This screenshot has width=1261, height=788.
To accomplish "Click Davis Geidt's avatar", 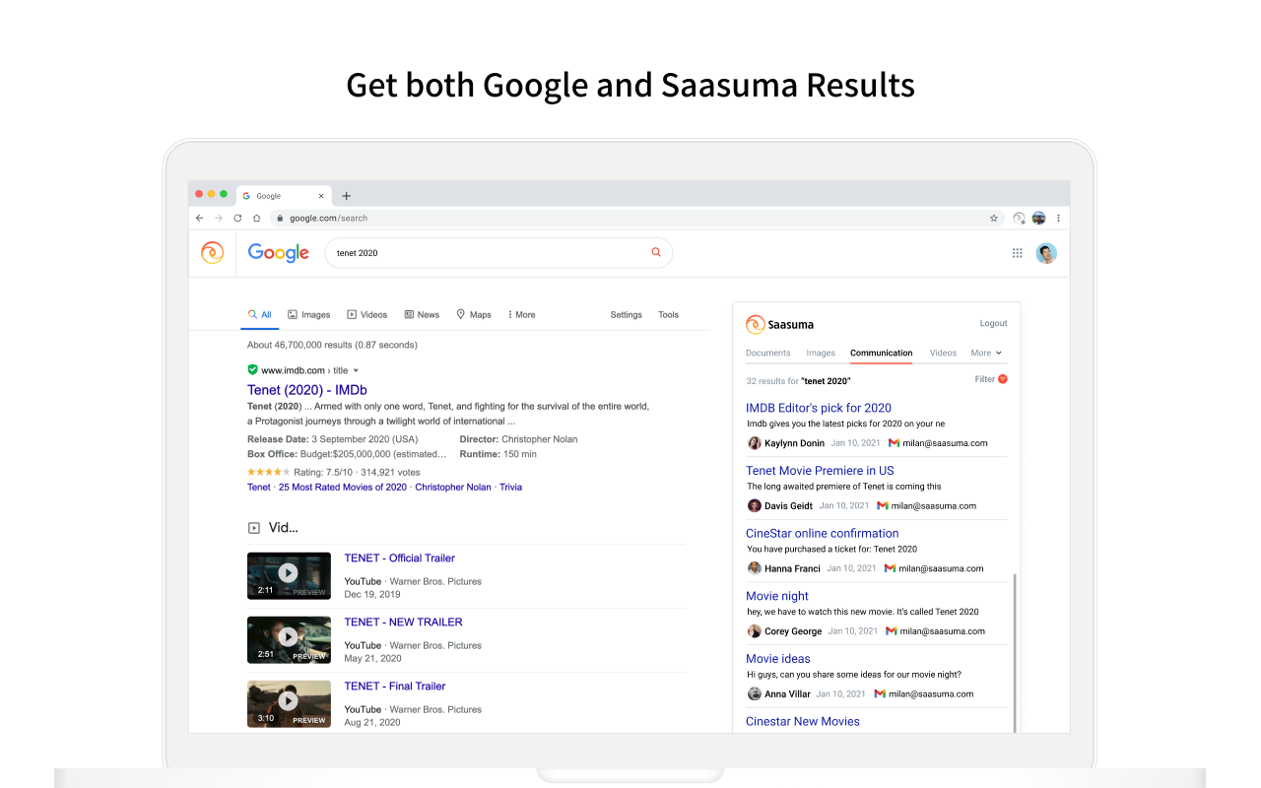I will click(755, 505).
